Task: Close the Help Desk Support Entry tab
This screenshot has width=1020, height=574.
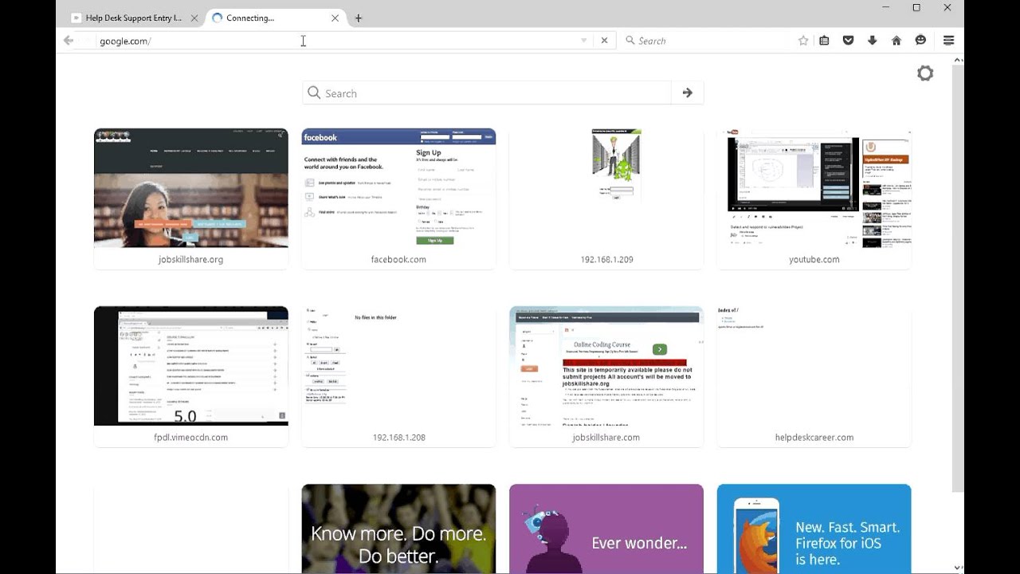Action: pyautogui.click(x=194, y=18)
